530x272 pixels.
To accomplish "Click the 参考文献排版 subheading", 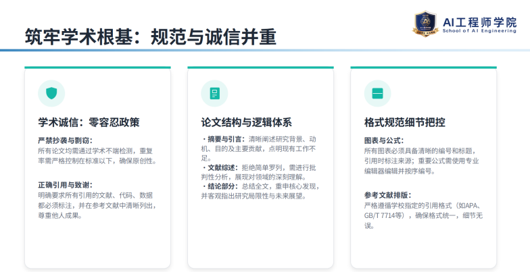I will pyautogui.click(x=387, y=195).
